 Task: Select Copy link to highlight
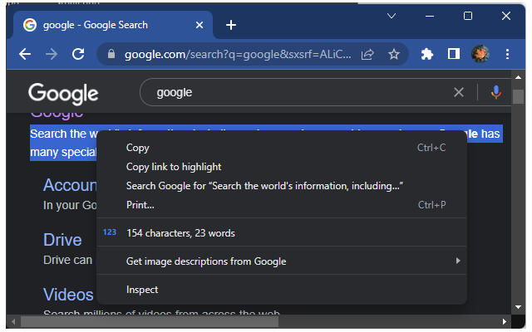click(x=282, y=167)
